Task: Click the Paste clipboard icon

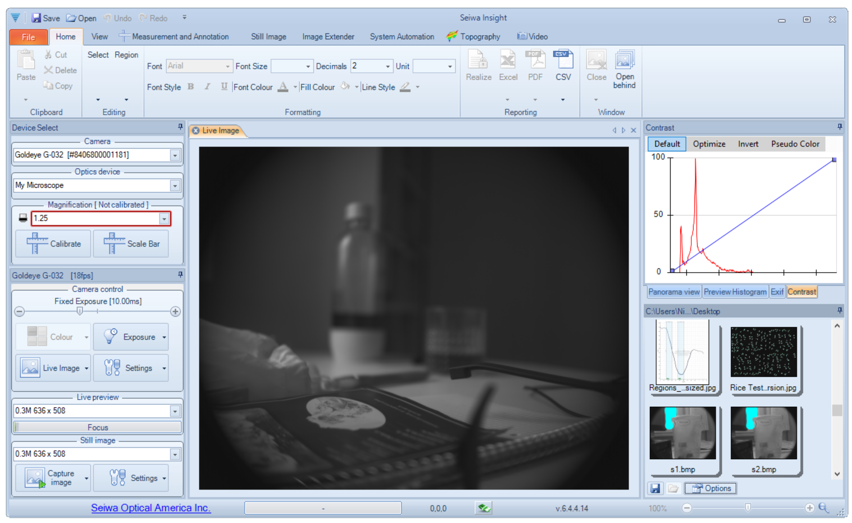Action: [x=26, y=60]
